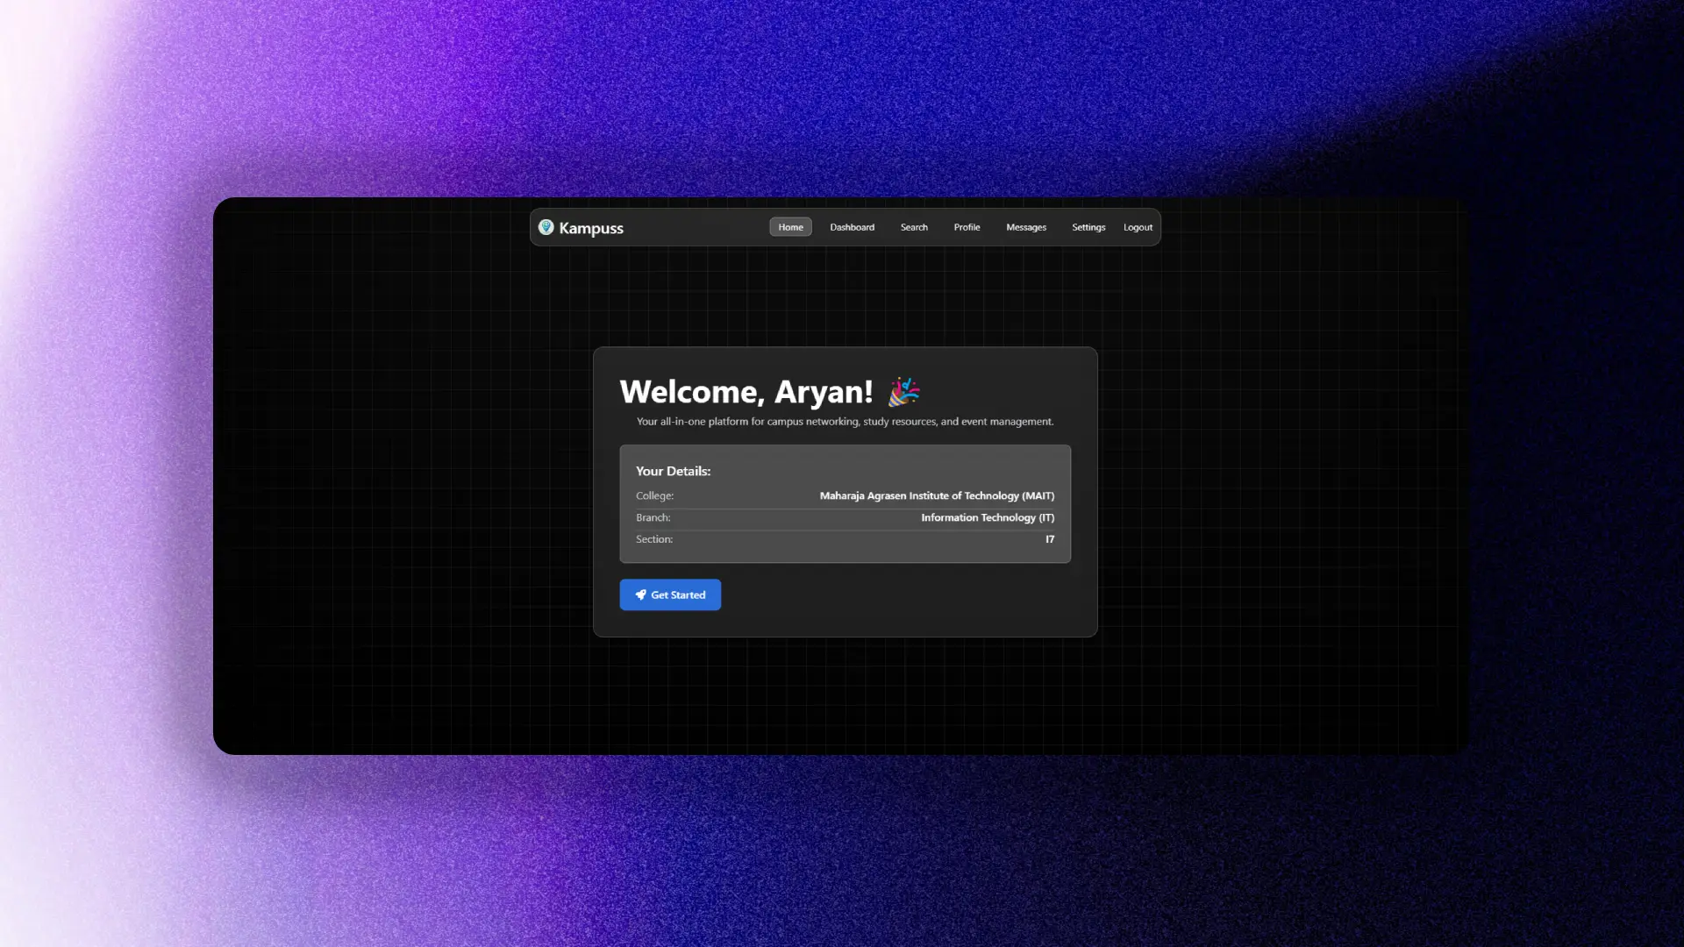Select the "Information Technology (IT)" value
The height and width of the screenshot is (947, 1684).
click(988, 517)
